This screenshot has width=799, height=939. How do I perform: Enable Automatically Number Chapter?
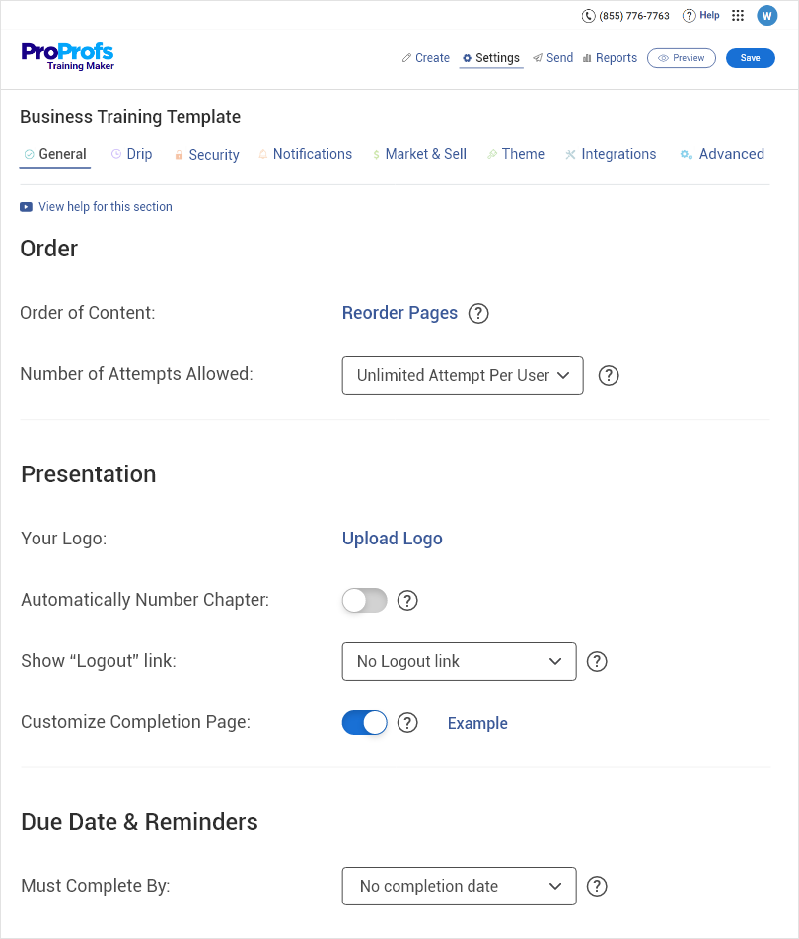pyautogui.click(x=364, y=600)
